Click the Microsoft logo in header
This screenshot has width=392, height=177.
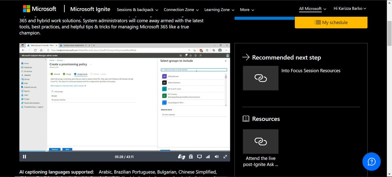(39, 9)
